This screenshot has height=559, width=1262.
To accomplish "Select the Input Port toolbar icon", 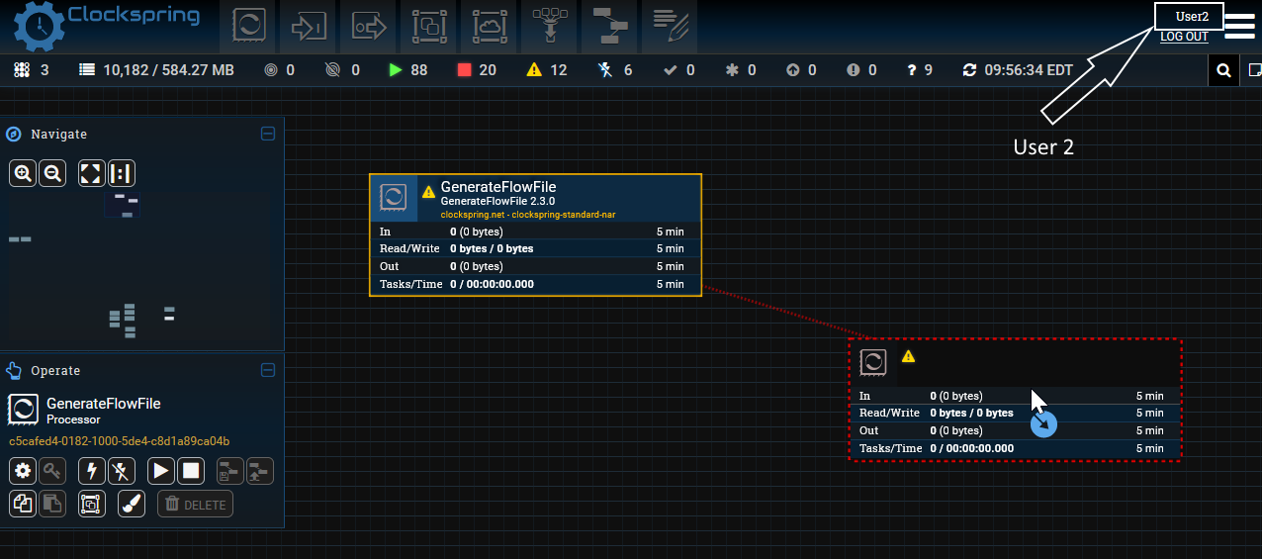I will pos(309,27).
